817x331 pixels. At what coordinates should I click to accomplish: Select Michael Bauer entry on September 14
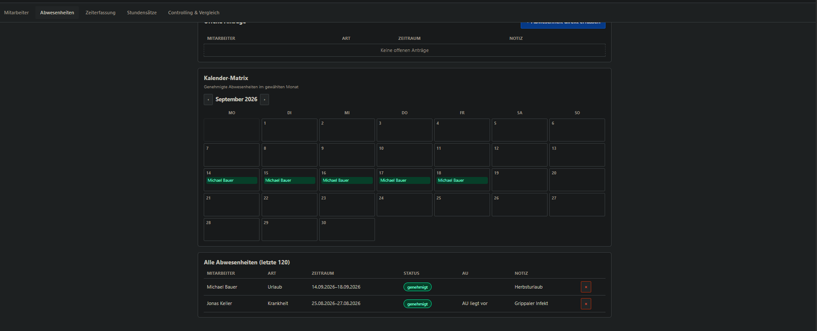point(232,180)
